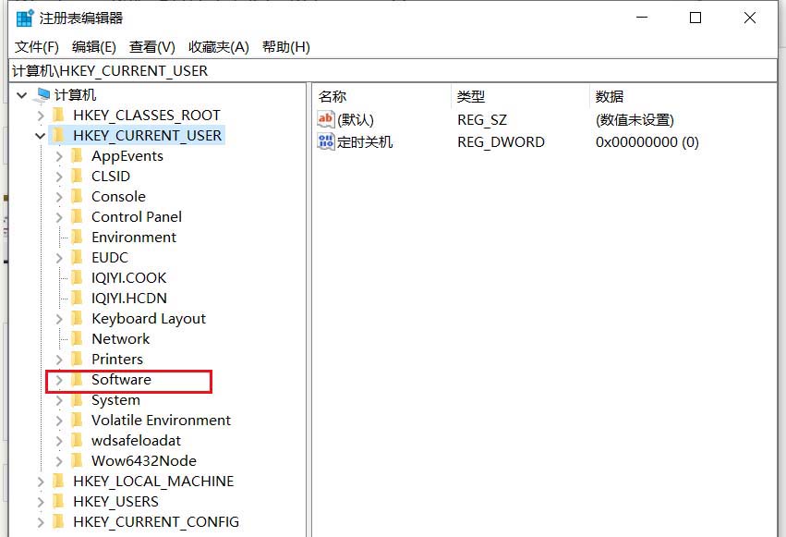This screenshot has width=786, height=537.
Task: Click the IQIYI.HCDN folder icon
Action: [x=77, y=298]
